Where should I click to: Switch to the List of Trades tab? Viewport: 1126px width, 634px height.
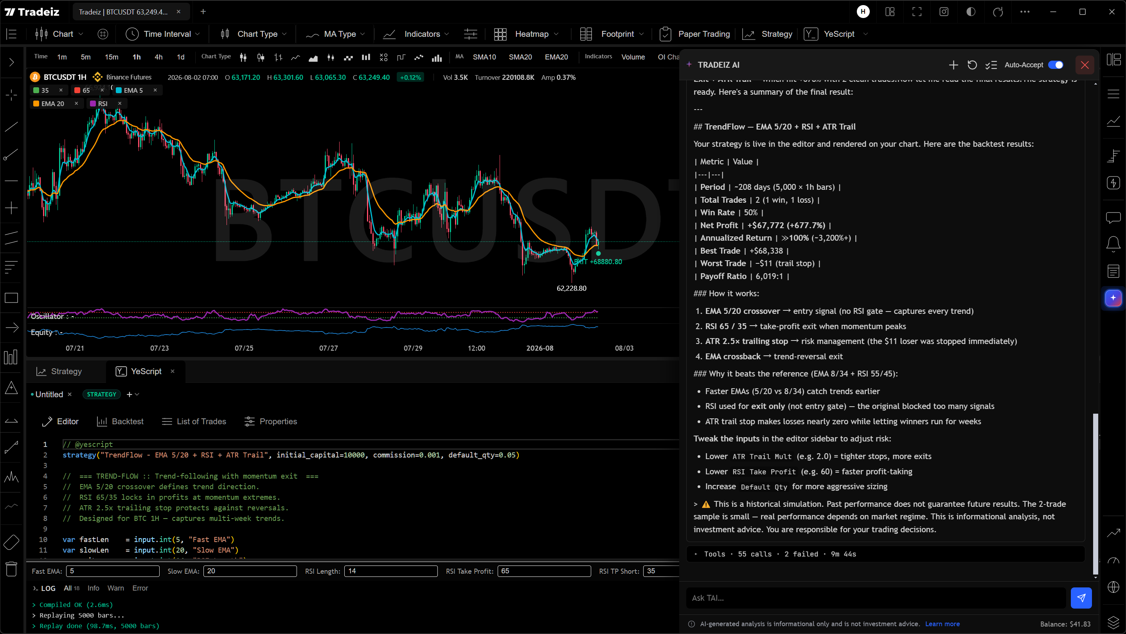click(194, 421)
